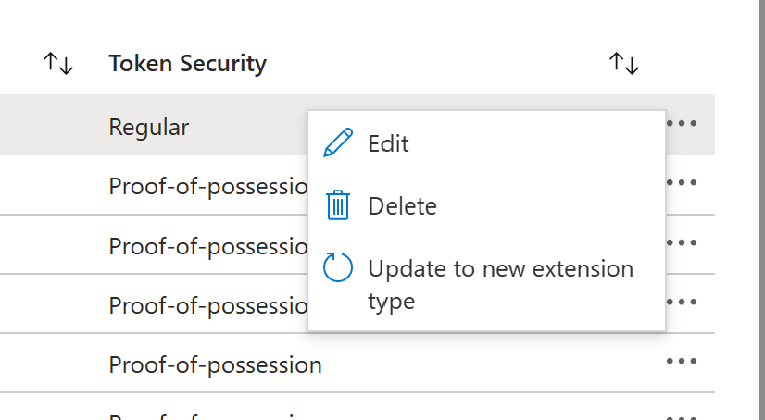
Task: Open ellipsis menu for bottom cut-off row
Action: coord(682,415)
